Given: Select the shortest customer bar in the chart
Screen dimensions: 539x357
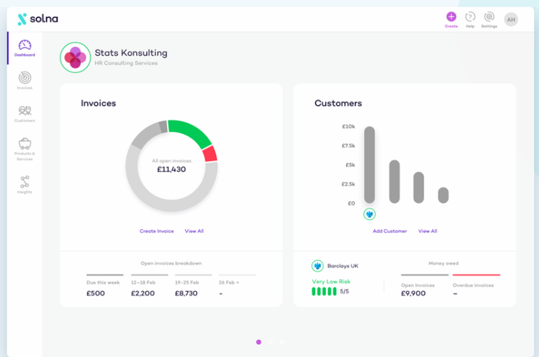Looking at the screenshot, I should [x=444, y=195].
